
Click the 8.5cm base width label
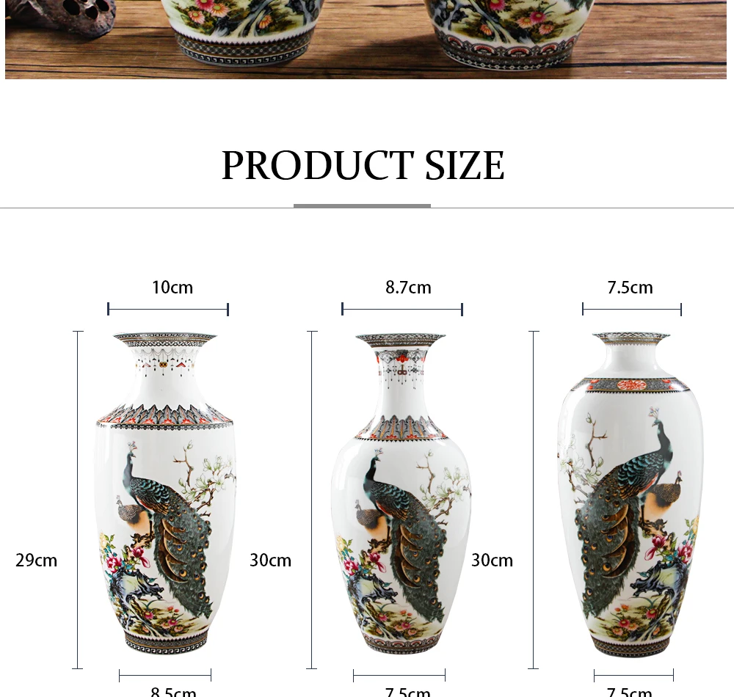tap(173, 691)
